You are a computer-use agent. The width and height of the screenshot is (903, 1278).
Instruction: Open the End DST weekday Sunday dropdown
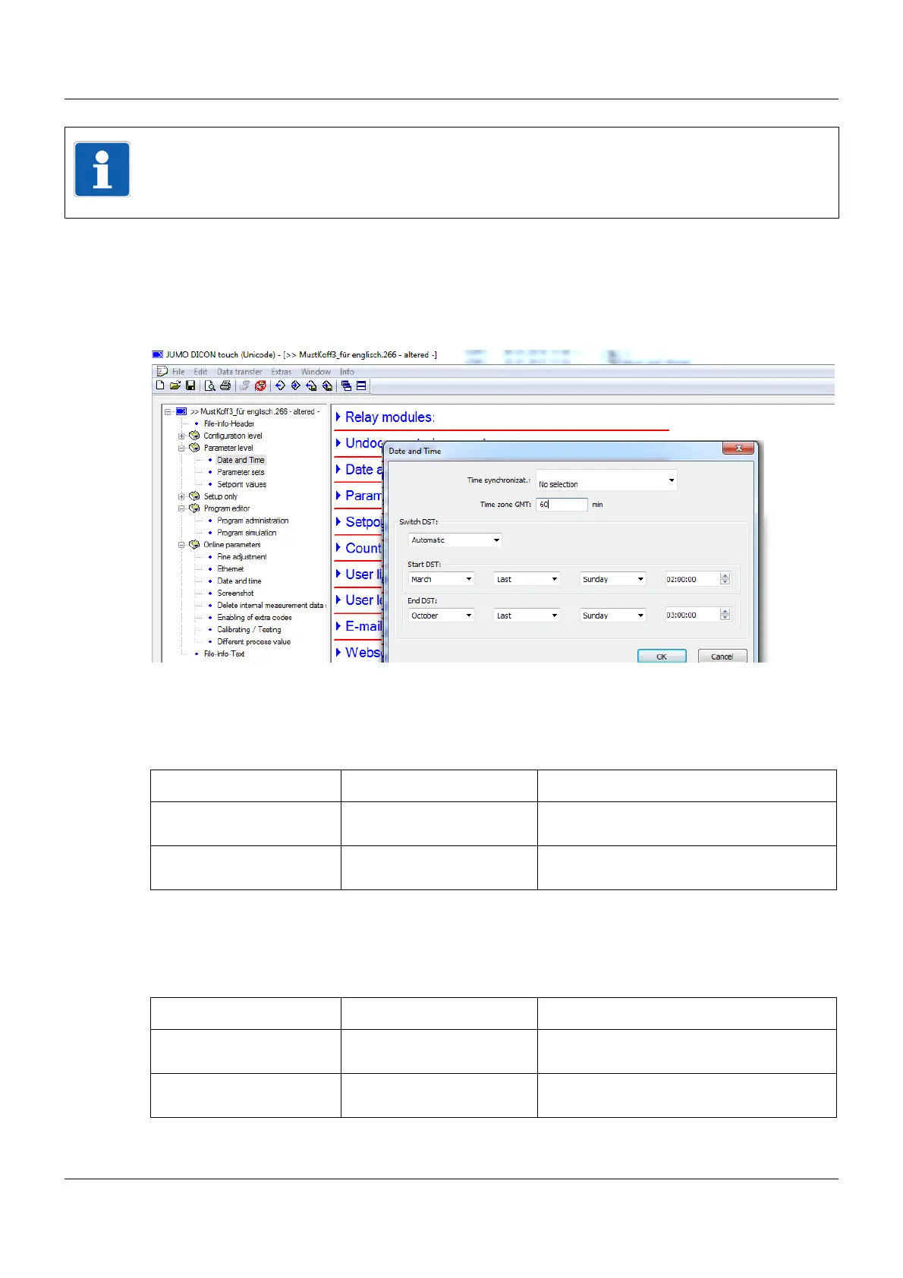click(x=613, y=615)
